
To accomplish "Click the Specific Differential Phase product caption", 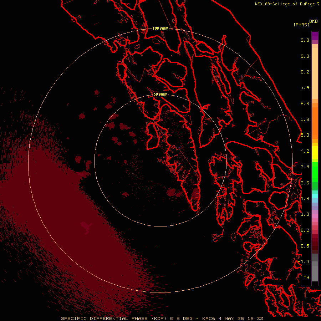I will point(162,319).
